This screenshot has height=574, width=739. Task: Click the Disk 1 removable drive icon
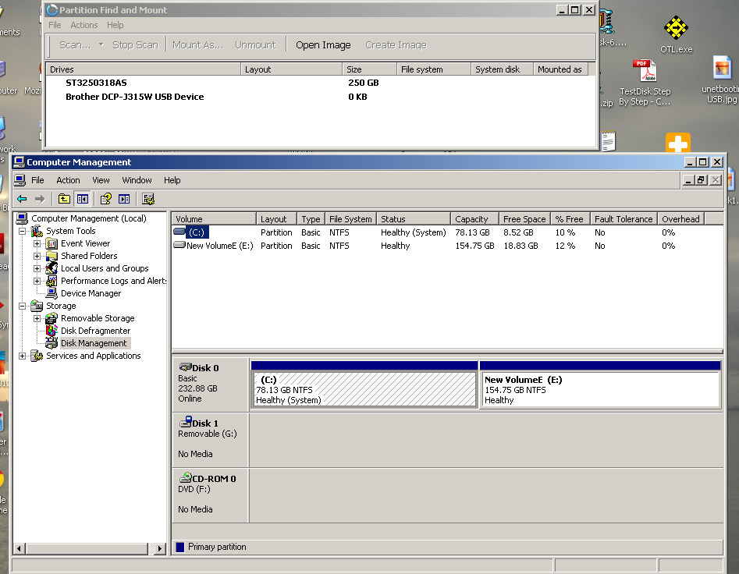tap(186, 422)
